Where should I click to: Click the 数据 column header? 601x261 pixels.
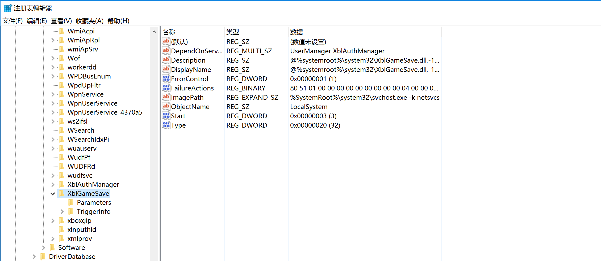coord(297,32)
